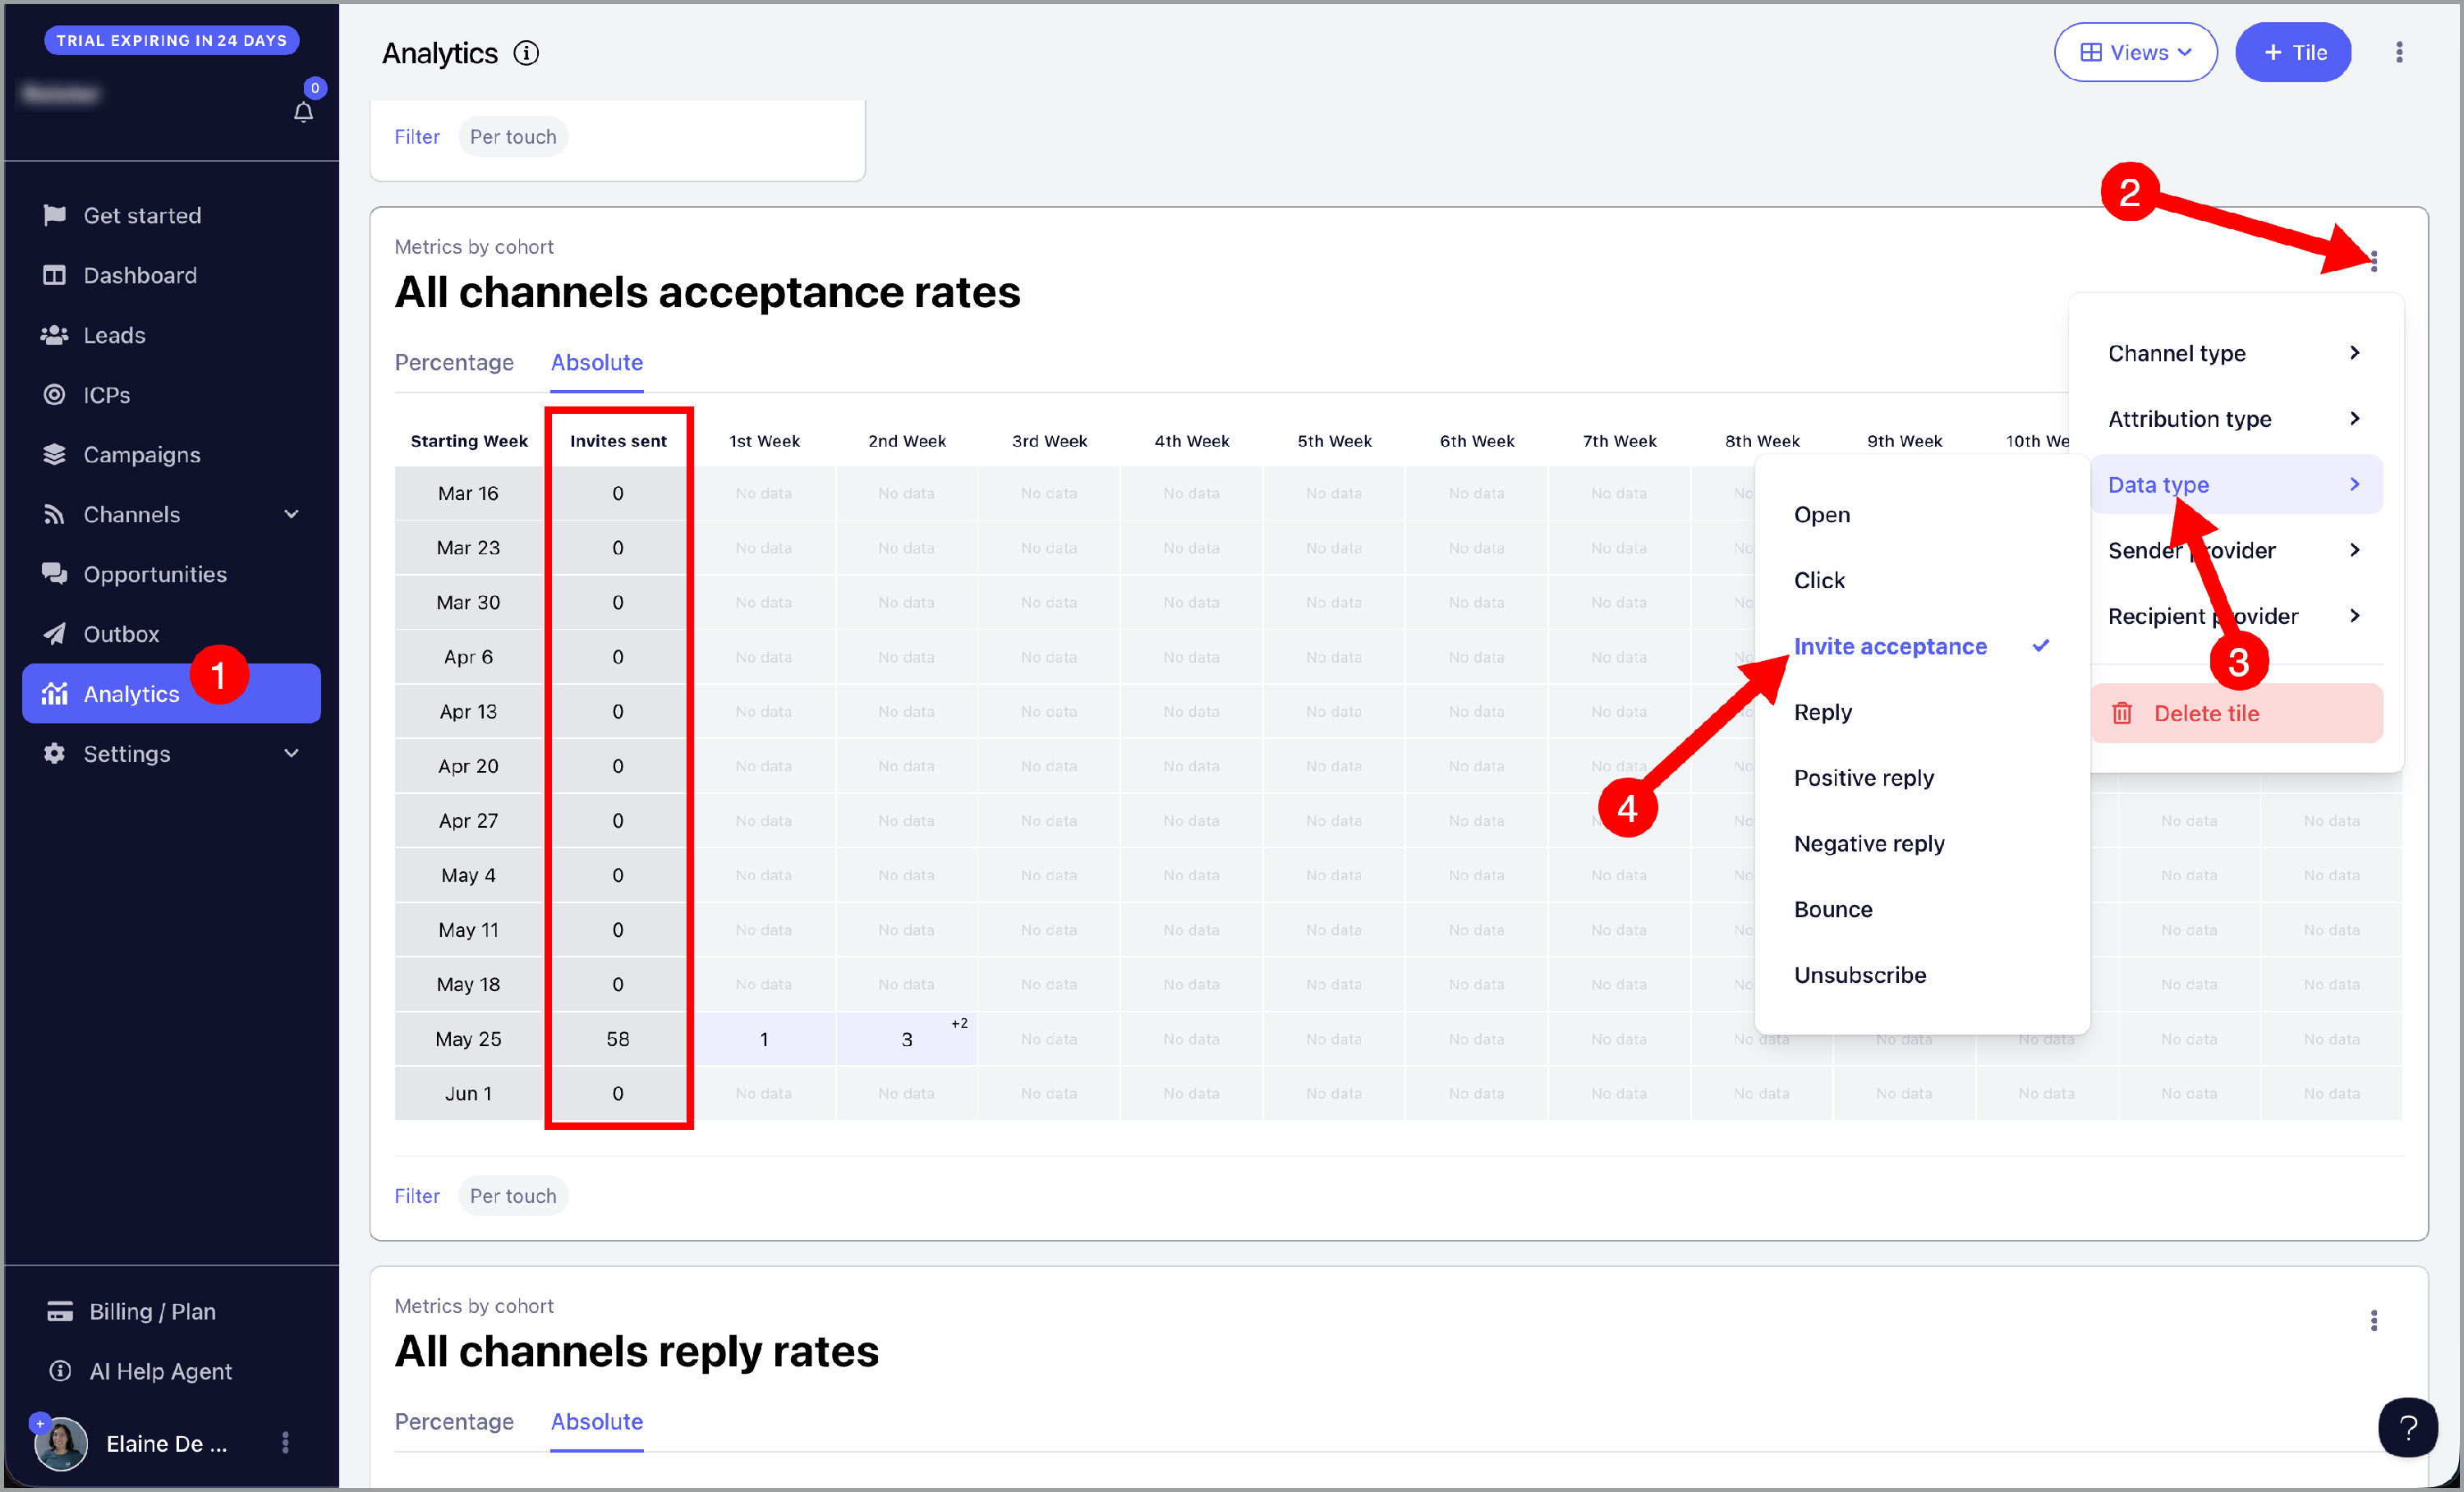Click the trash icon on Delete tile
This screenshot has height=1492, width=2464.
point(2121,713)
